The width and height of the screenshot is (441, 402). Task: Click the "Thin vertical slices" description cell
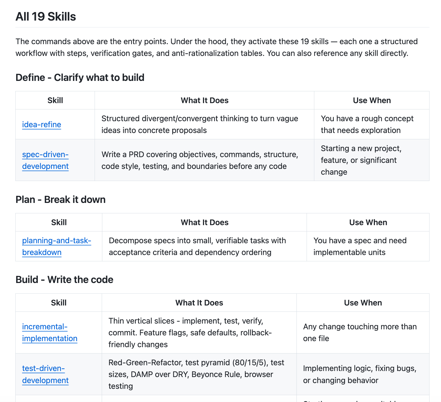tap(190, 332)
